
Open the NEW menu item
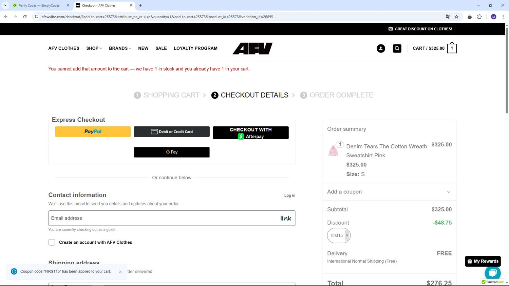point(143,48)
